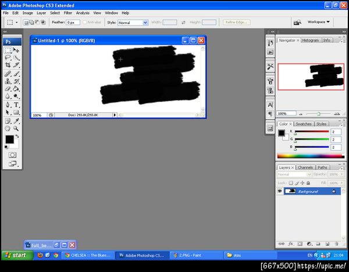The image size is (349, 272).
Task: Click the Refine Edge button
Action: (236, 22)
